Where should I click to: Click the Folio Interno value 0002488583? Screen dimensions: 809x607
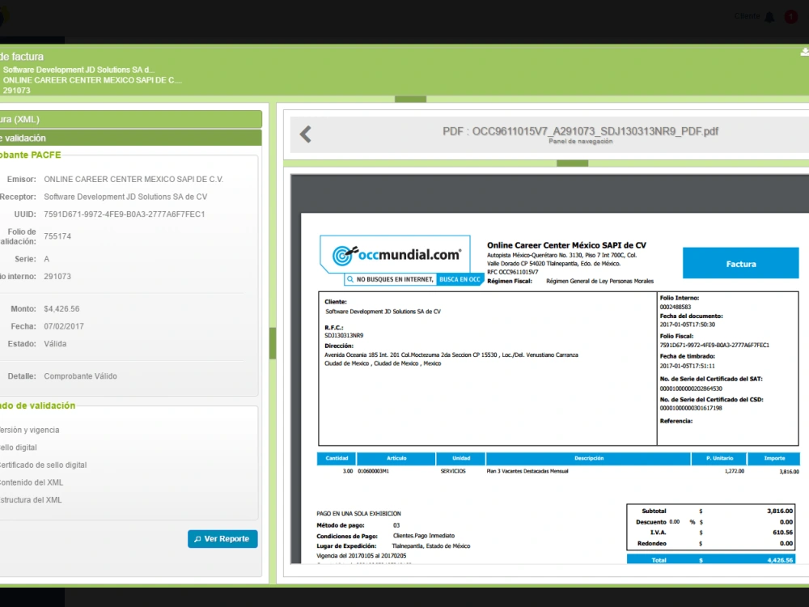[675, 307]
